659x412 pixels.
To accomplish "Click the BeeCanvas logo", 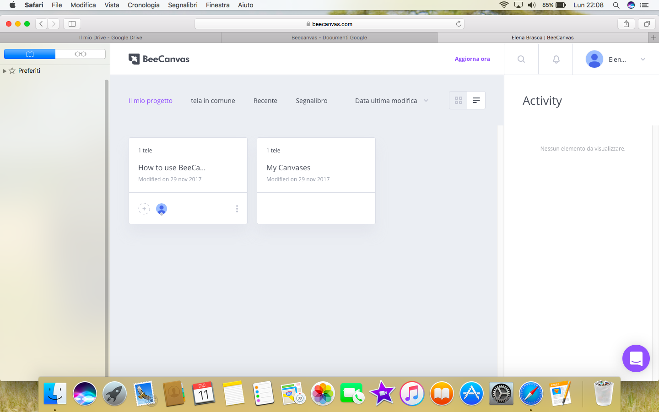I will click(x=159, y=59).
